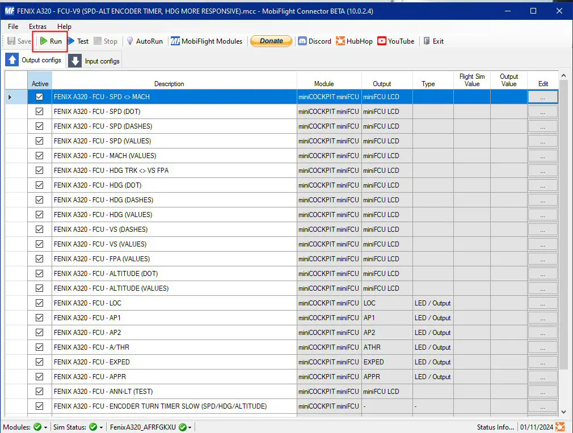The width and height of the screenshot is (573, 433).
Task: Open the Help menu
Action: (64, 26)
